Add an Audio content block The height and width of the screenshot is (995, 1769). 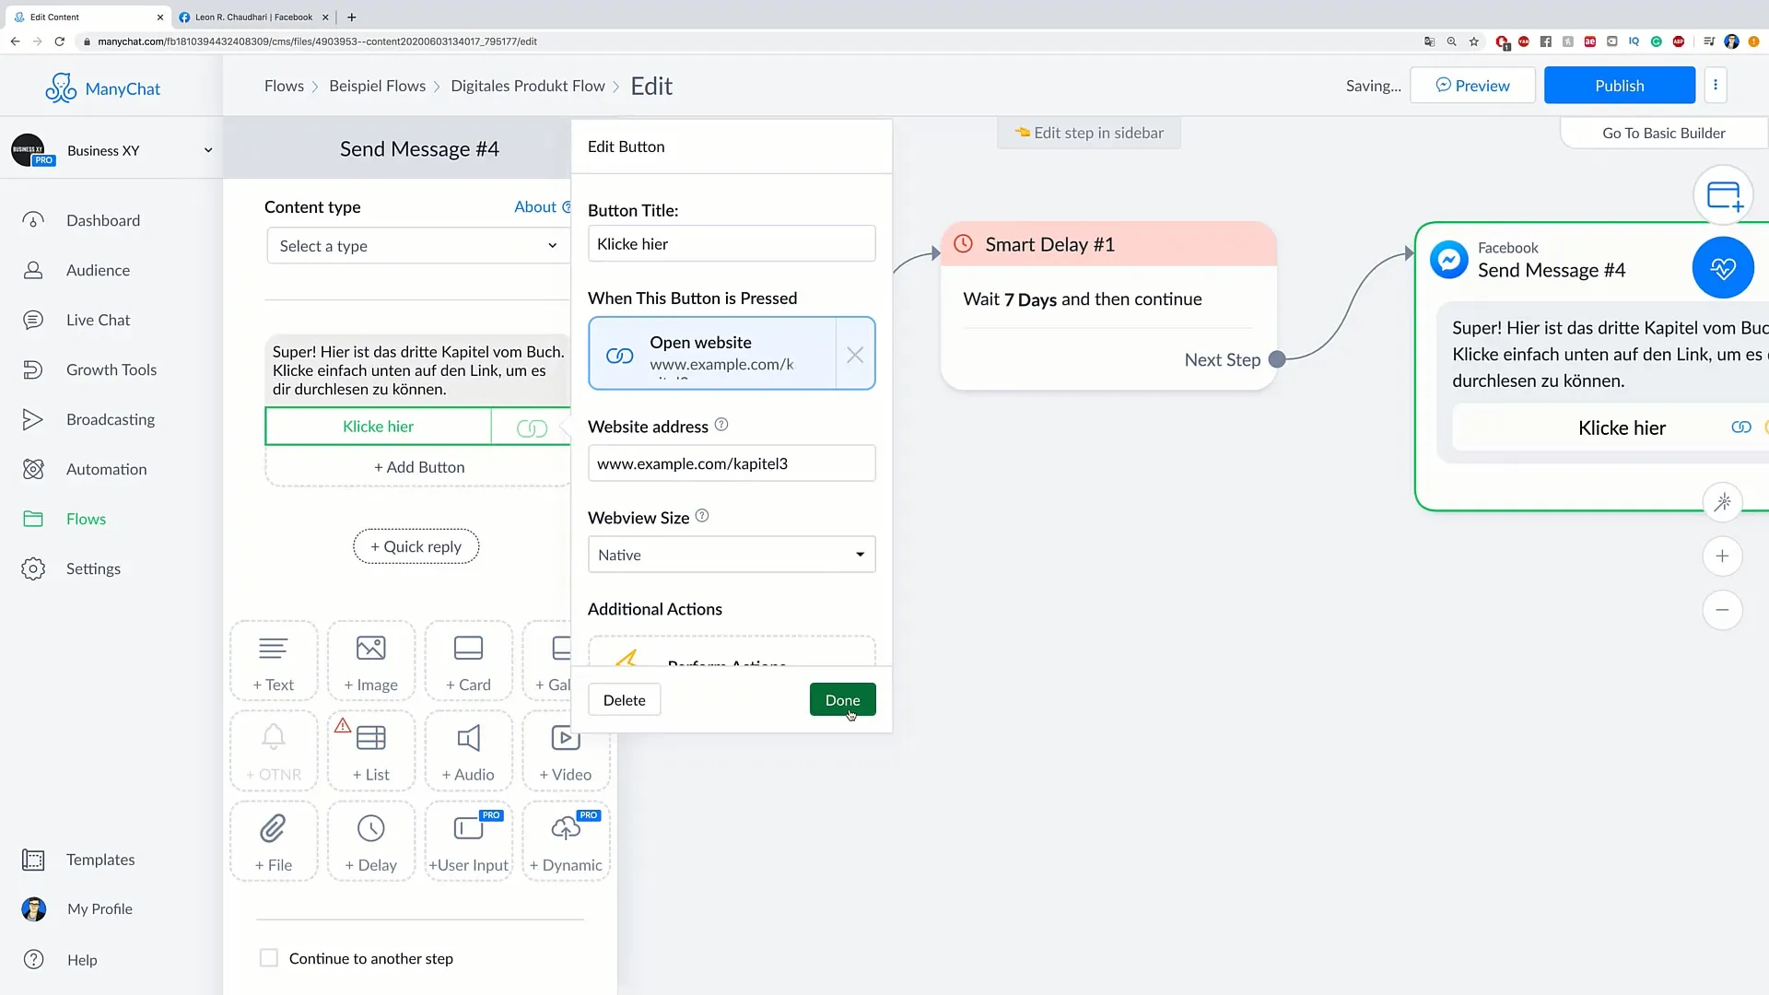pyautogui.click(x=468, y=751)
